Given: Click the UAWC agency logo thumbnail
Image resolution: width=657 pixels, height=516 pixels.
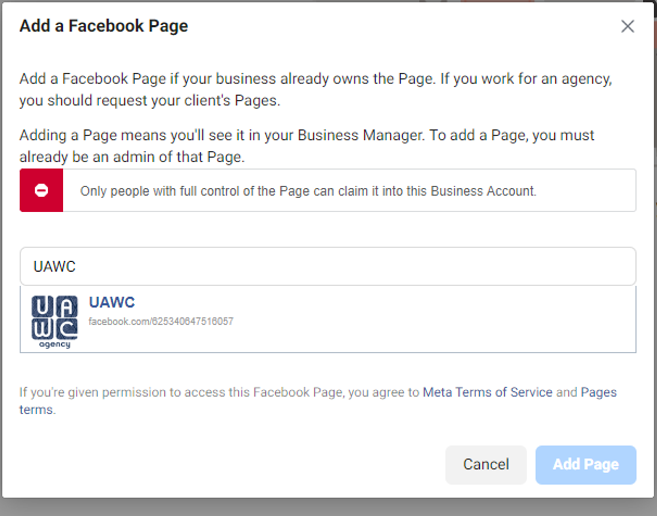Looking at the screenshot, I should [54, 321].
